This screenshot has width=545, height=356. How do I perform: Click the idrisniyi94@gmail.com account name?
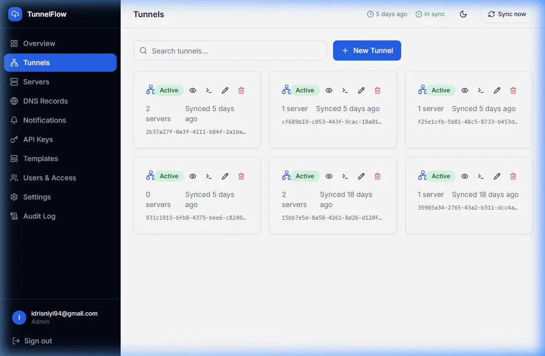[64, 314]
